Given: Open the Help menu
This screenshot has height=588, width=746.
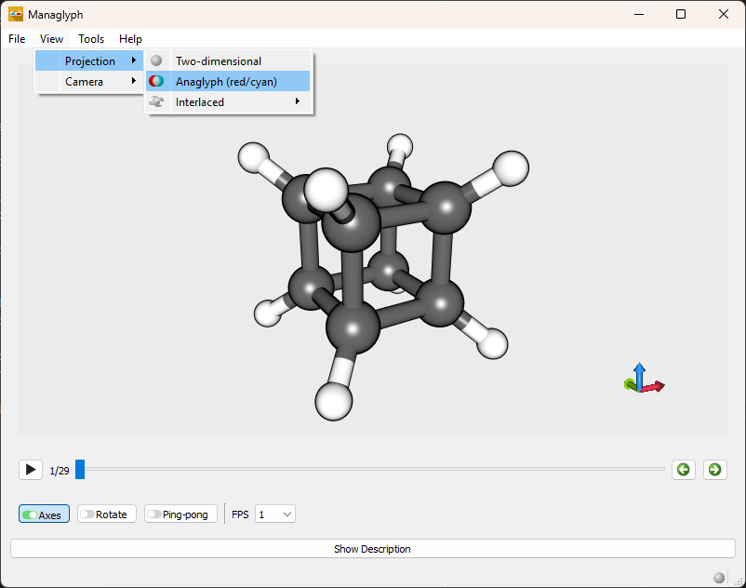Looking at the screenshot, I should (x=130, y=39).
